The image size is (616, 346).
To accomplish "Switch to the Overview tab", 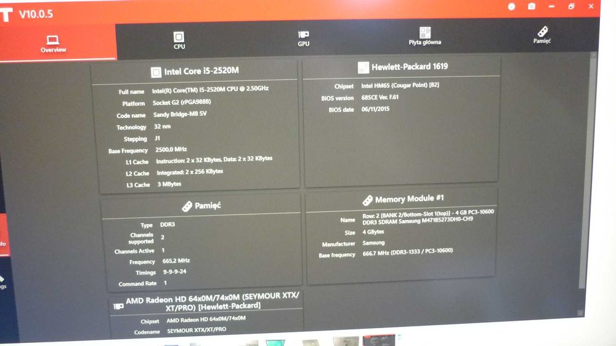I will pos(54,44).
